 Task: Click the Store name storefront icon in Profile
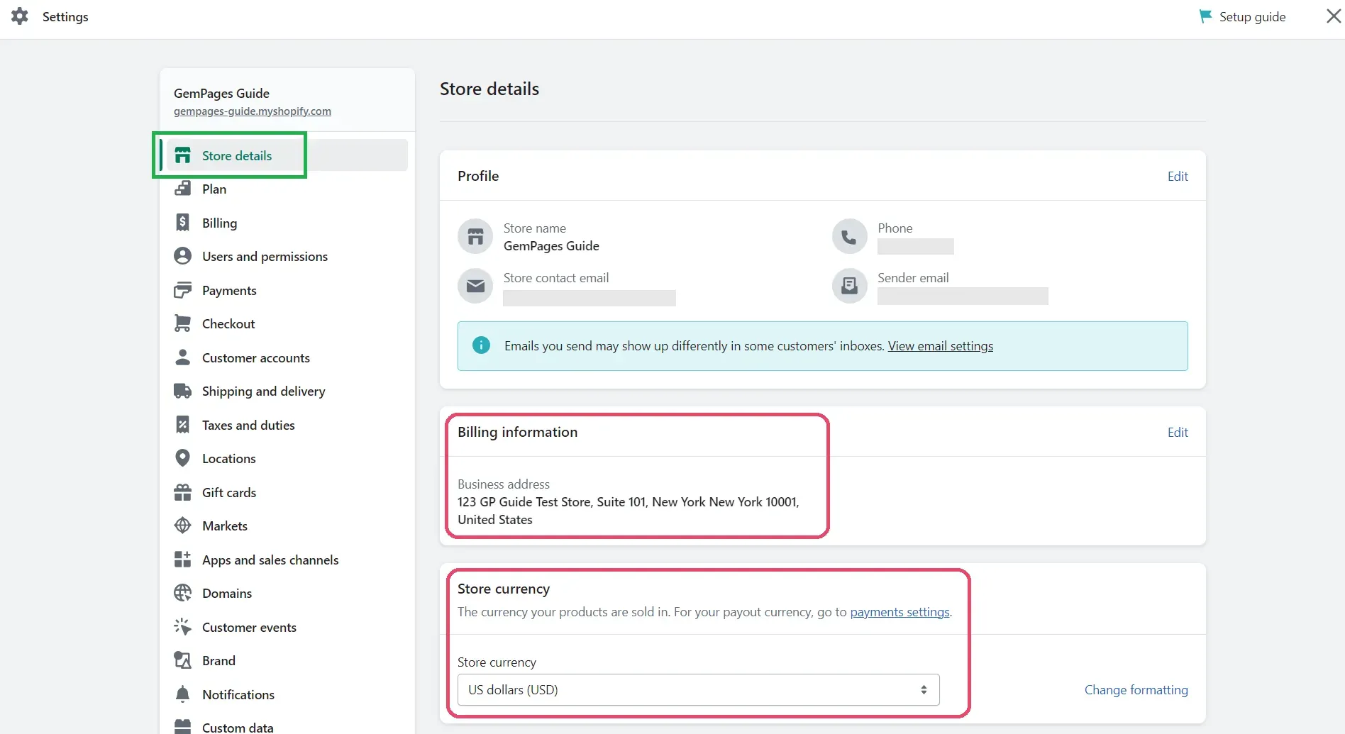475,236
